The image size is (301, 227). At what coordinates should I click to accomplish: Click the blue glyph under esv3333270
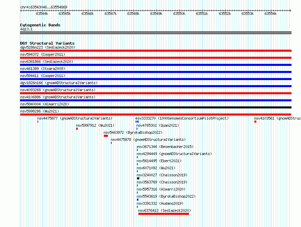click(x=137, y=122)
